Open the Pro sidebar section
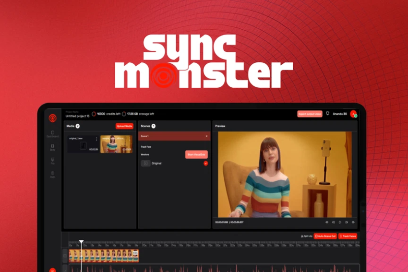The height and width of the screenshot is (272, 408). click(53, 161)
